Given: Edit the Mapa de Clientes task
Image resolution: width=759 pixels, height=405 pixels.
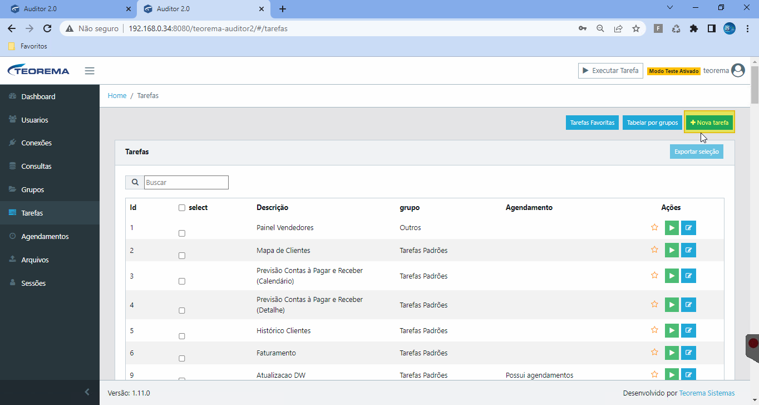Looking at the screenshot, I should click(688, 250).
